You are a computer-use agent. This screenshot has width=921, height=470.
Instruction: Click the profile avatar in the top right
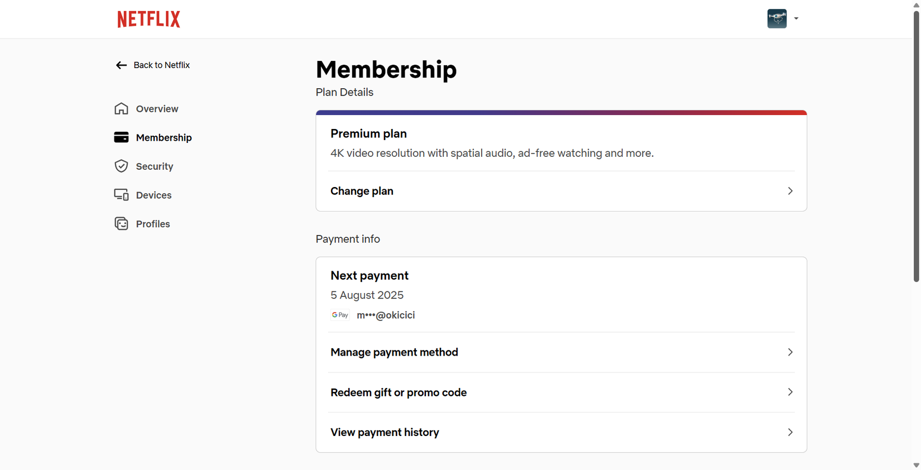pos(776,18)
